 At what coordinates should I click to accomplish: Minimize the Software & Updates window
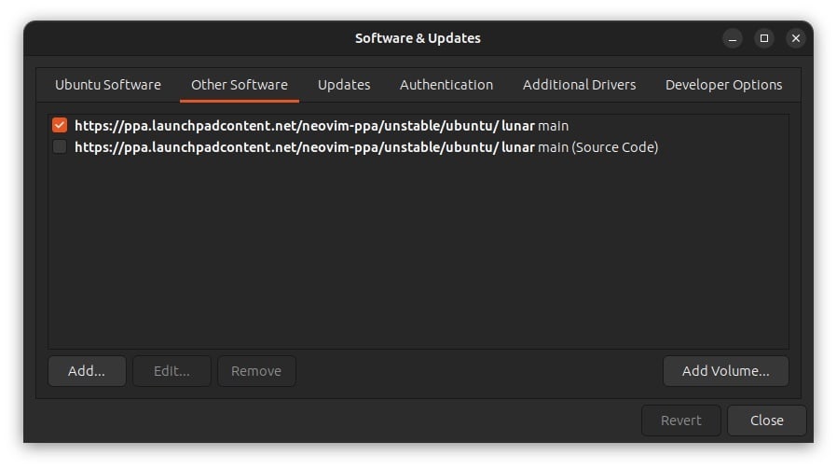733,38
